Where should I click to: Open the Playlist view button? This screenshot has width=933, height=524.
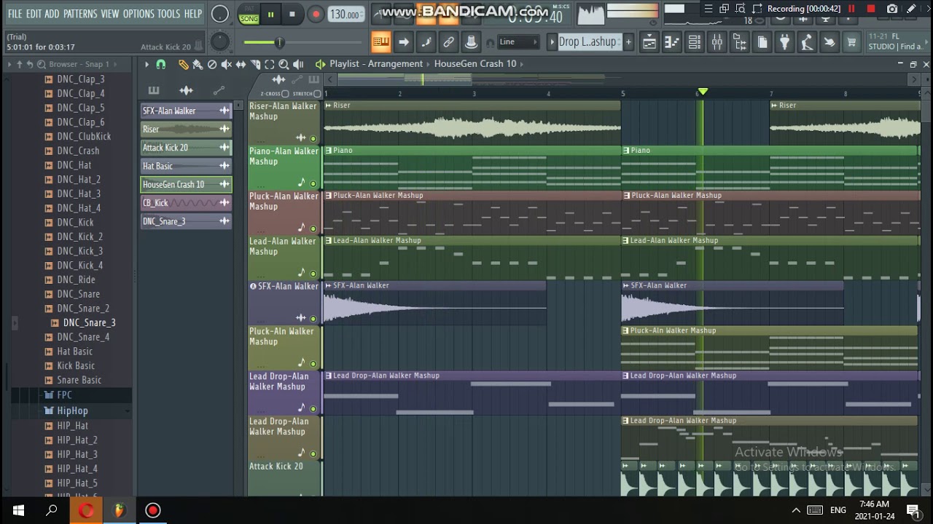tap(649, 42)
